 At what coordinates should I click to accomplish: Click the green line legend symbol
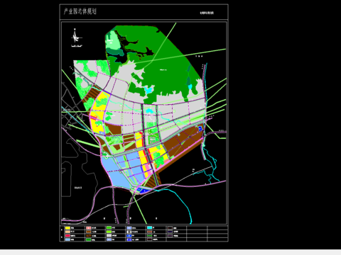[x=149, y=236]
